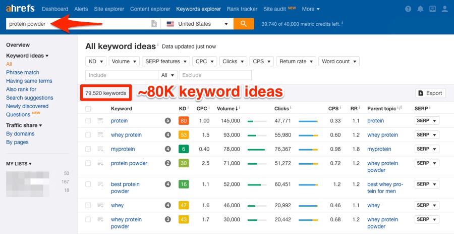Click SERP features badge for myprotein
The height and width of the screenshot is (234, 454).
coord(167,149)
